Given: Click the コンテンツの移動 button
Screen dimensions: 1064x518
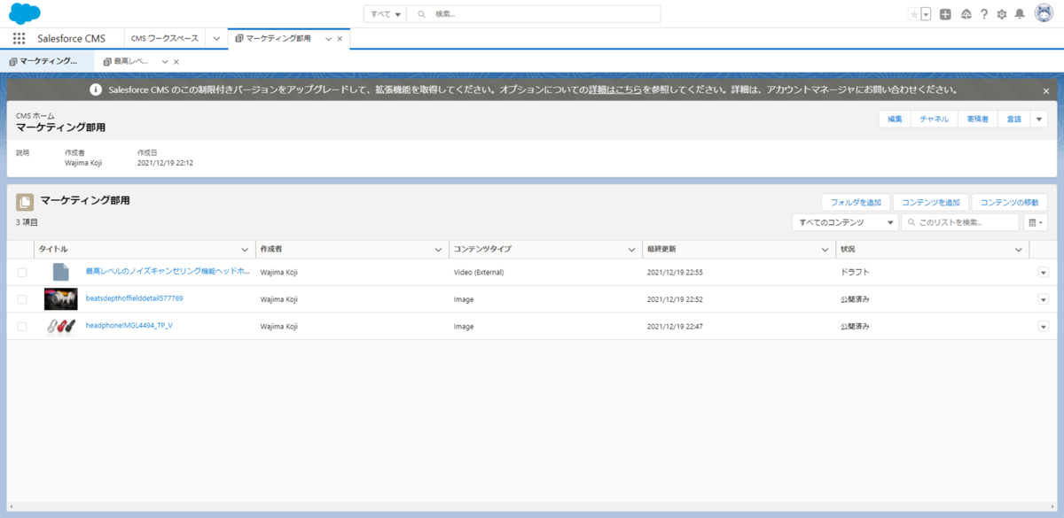Looking at the screenshot, I should pyautogui.click(x=1010, y=203).
